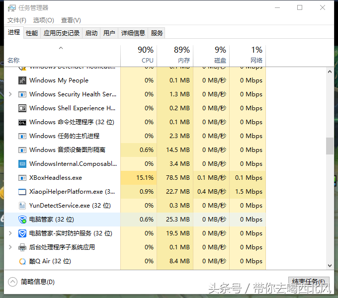Click the scrollbar up arrow

(x=330, y=72)
